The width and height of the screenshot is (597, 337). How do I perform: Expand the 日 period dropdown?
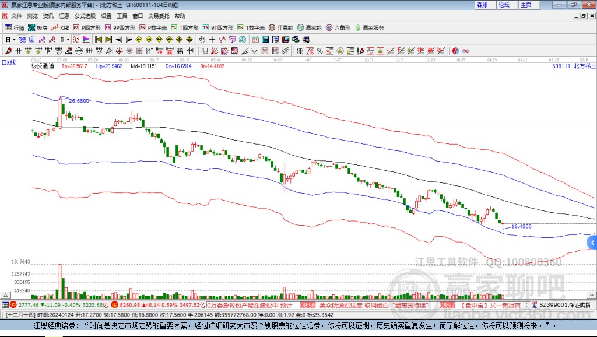pyautogui.click(x=14, y=40)
